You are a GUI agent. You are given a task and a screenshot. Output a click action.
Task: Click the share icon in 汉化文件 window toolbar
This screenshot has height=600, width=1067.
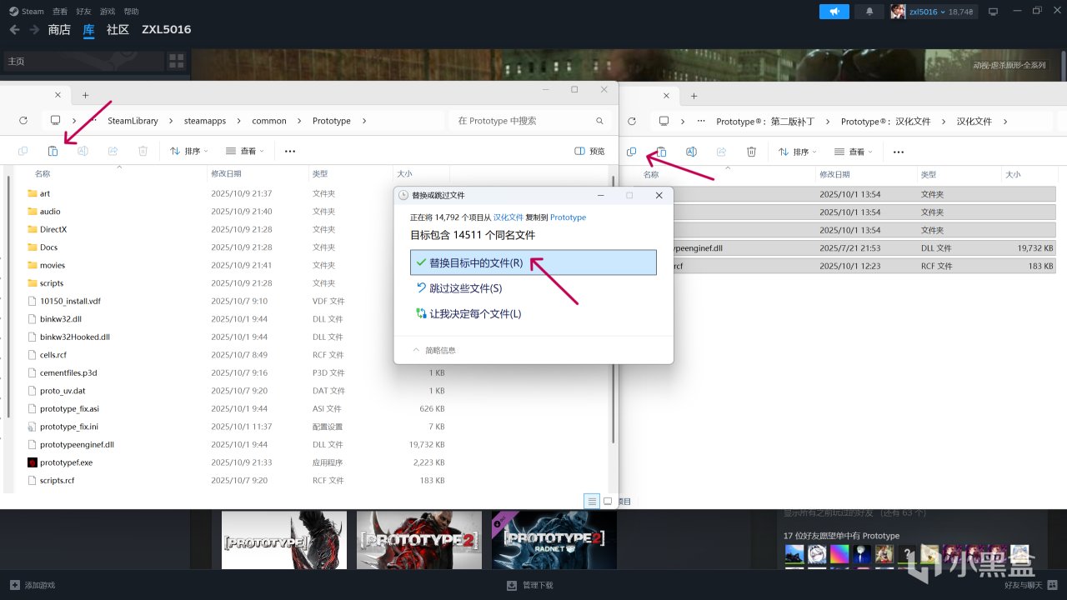coord(721,152)
